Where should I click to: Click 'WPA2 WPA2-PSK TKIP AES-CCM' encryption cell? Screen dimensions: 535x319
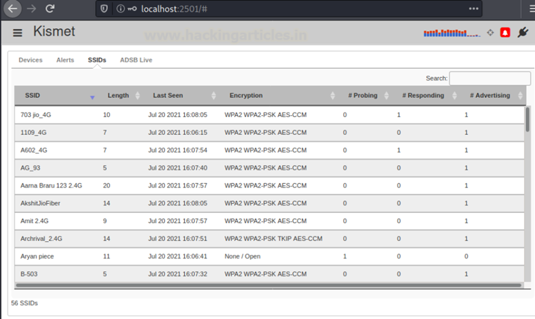tap(273, 238)
